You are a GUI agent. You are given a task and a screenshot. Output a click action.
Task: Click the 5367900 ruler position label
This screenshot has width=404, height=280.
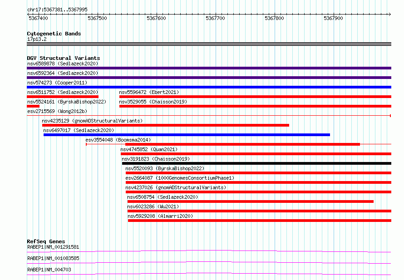(333, 18)
